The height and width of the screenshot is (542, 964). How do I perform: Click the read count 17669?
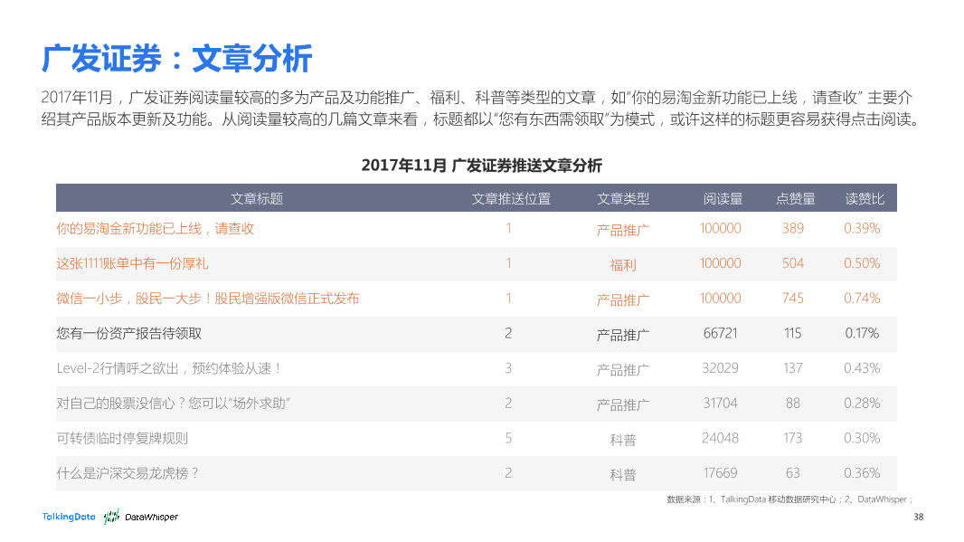coord(721,474)
